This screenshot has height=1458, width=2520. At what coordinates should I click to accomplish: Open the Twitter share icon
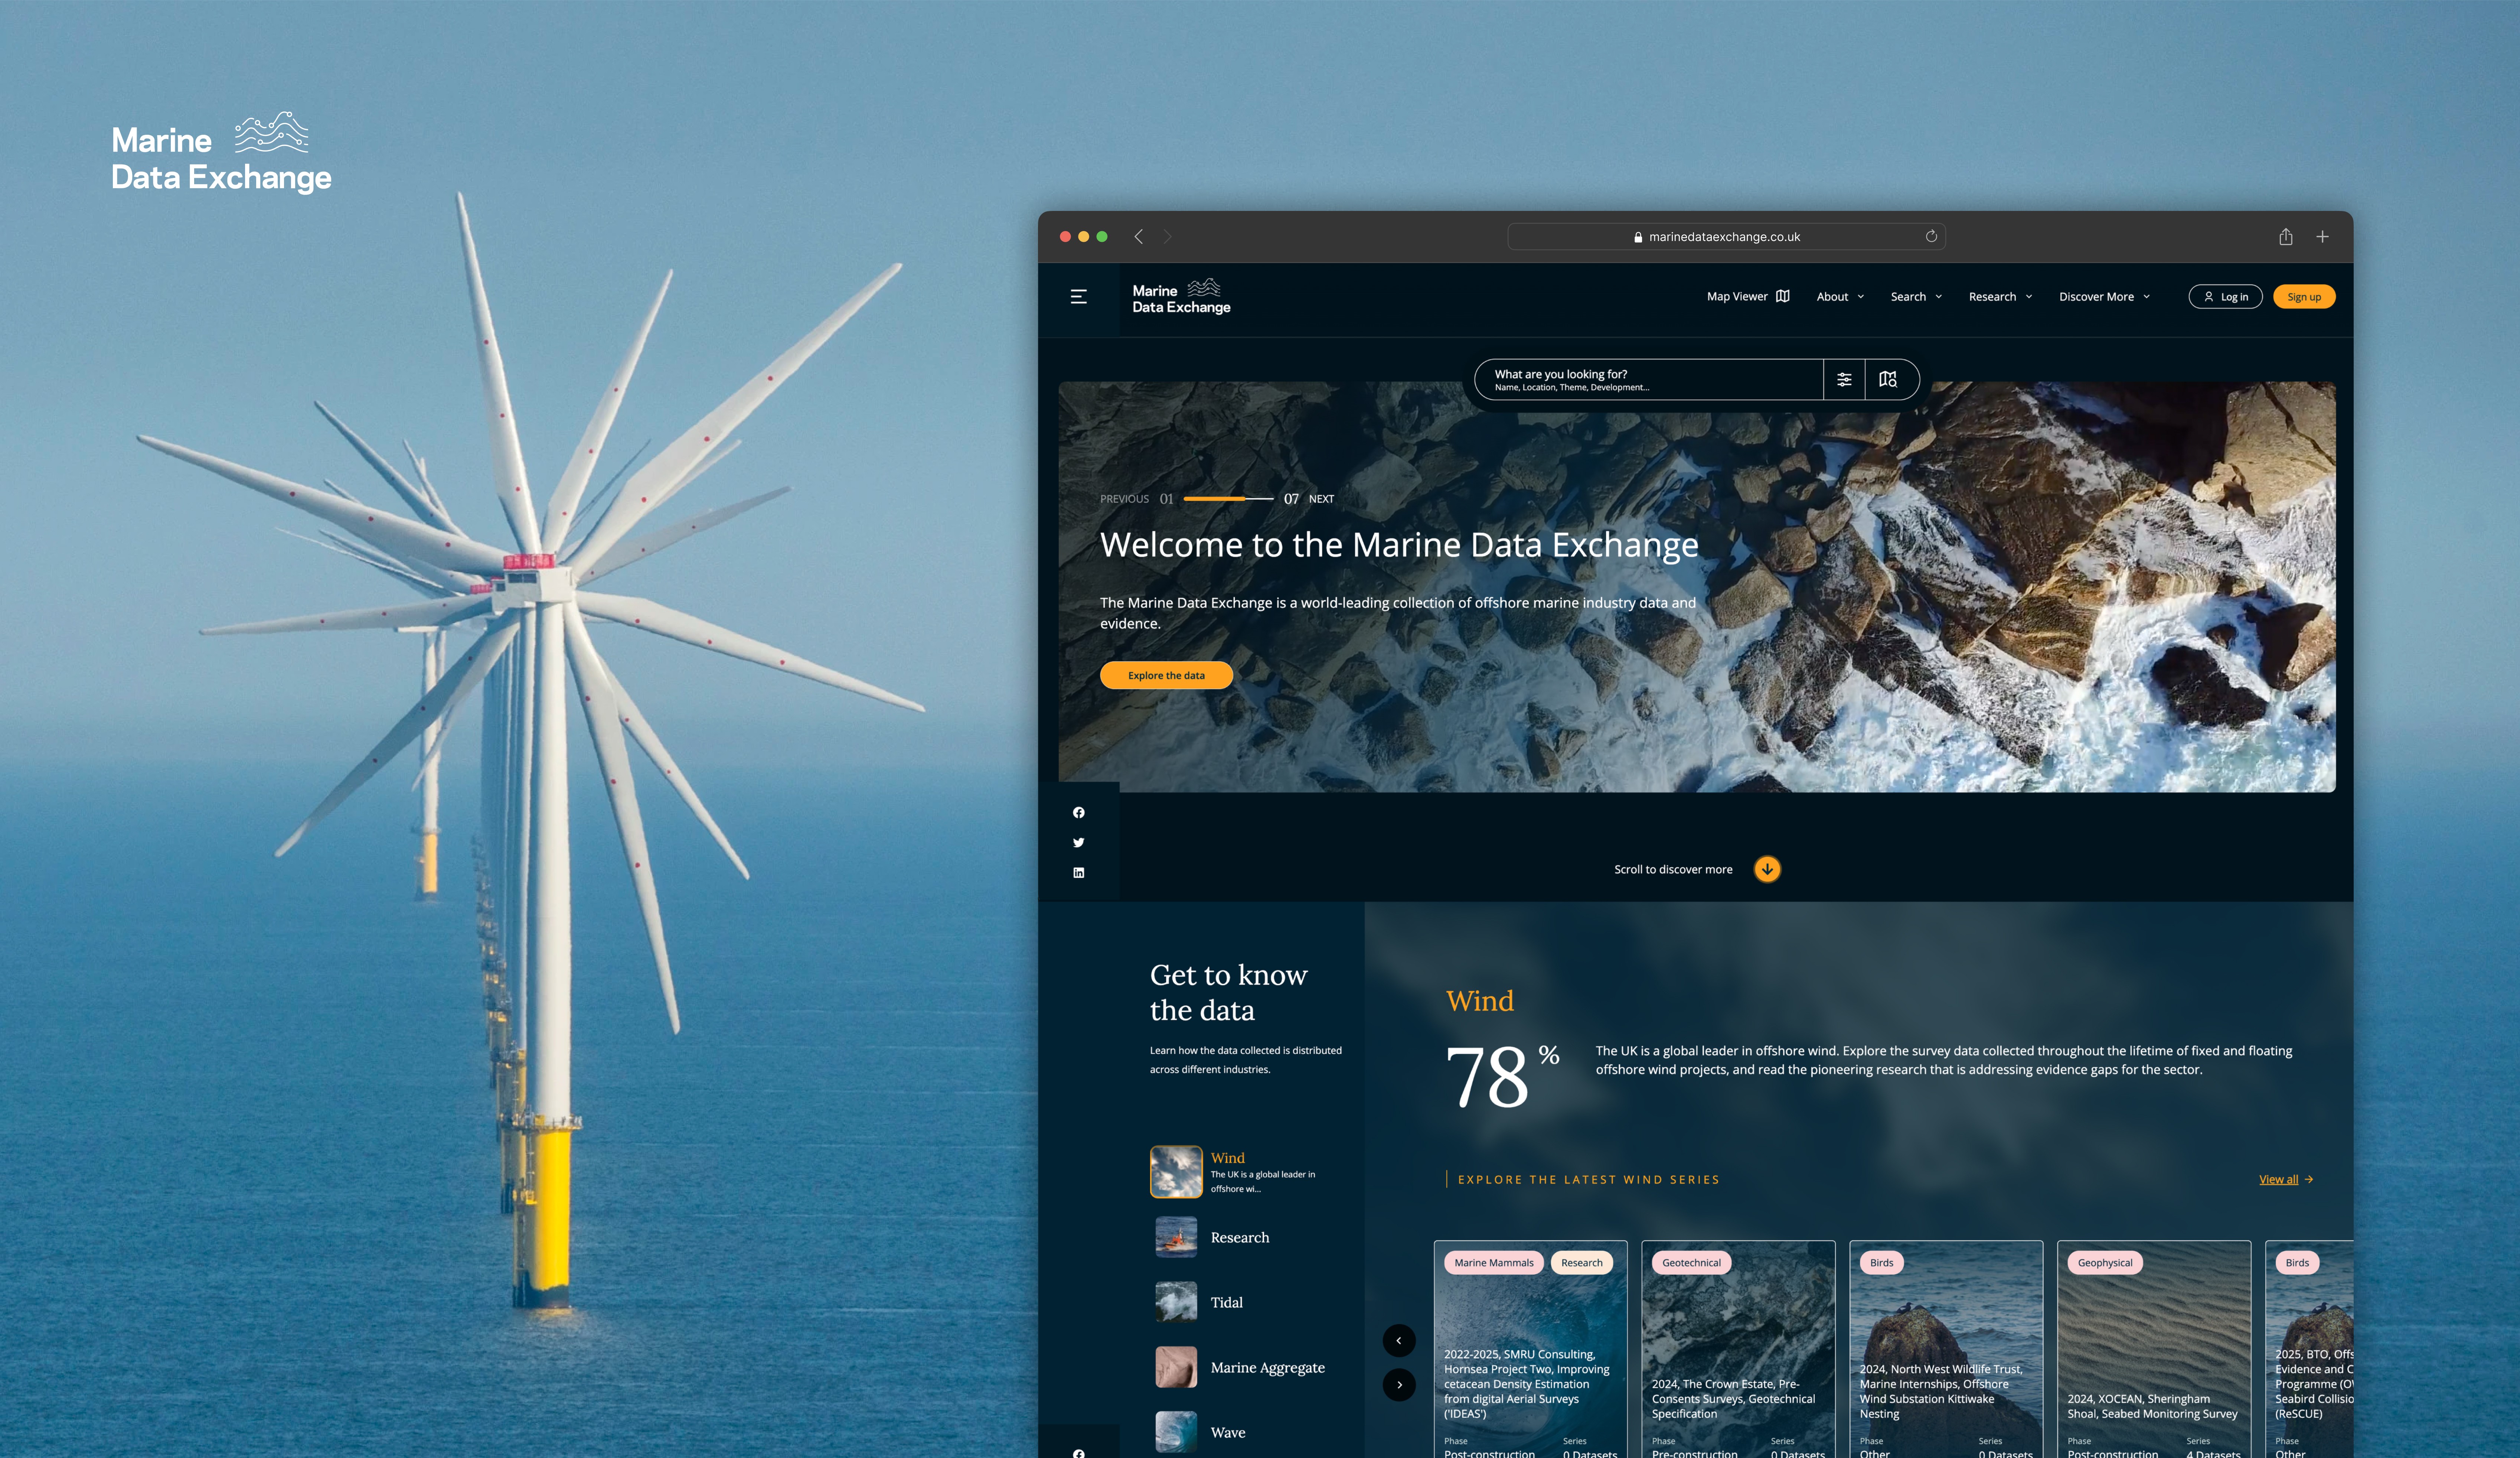1078,843
